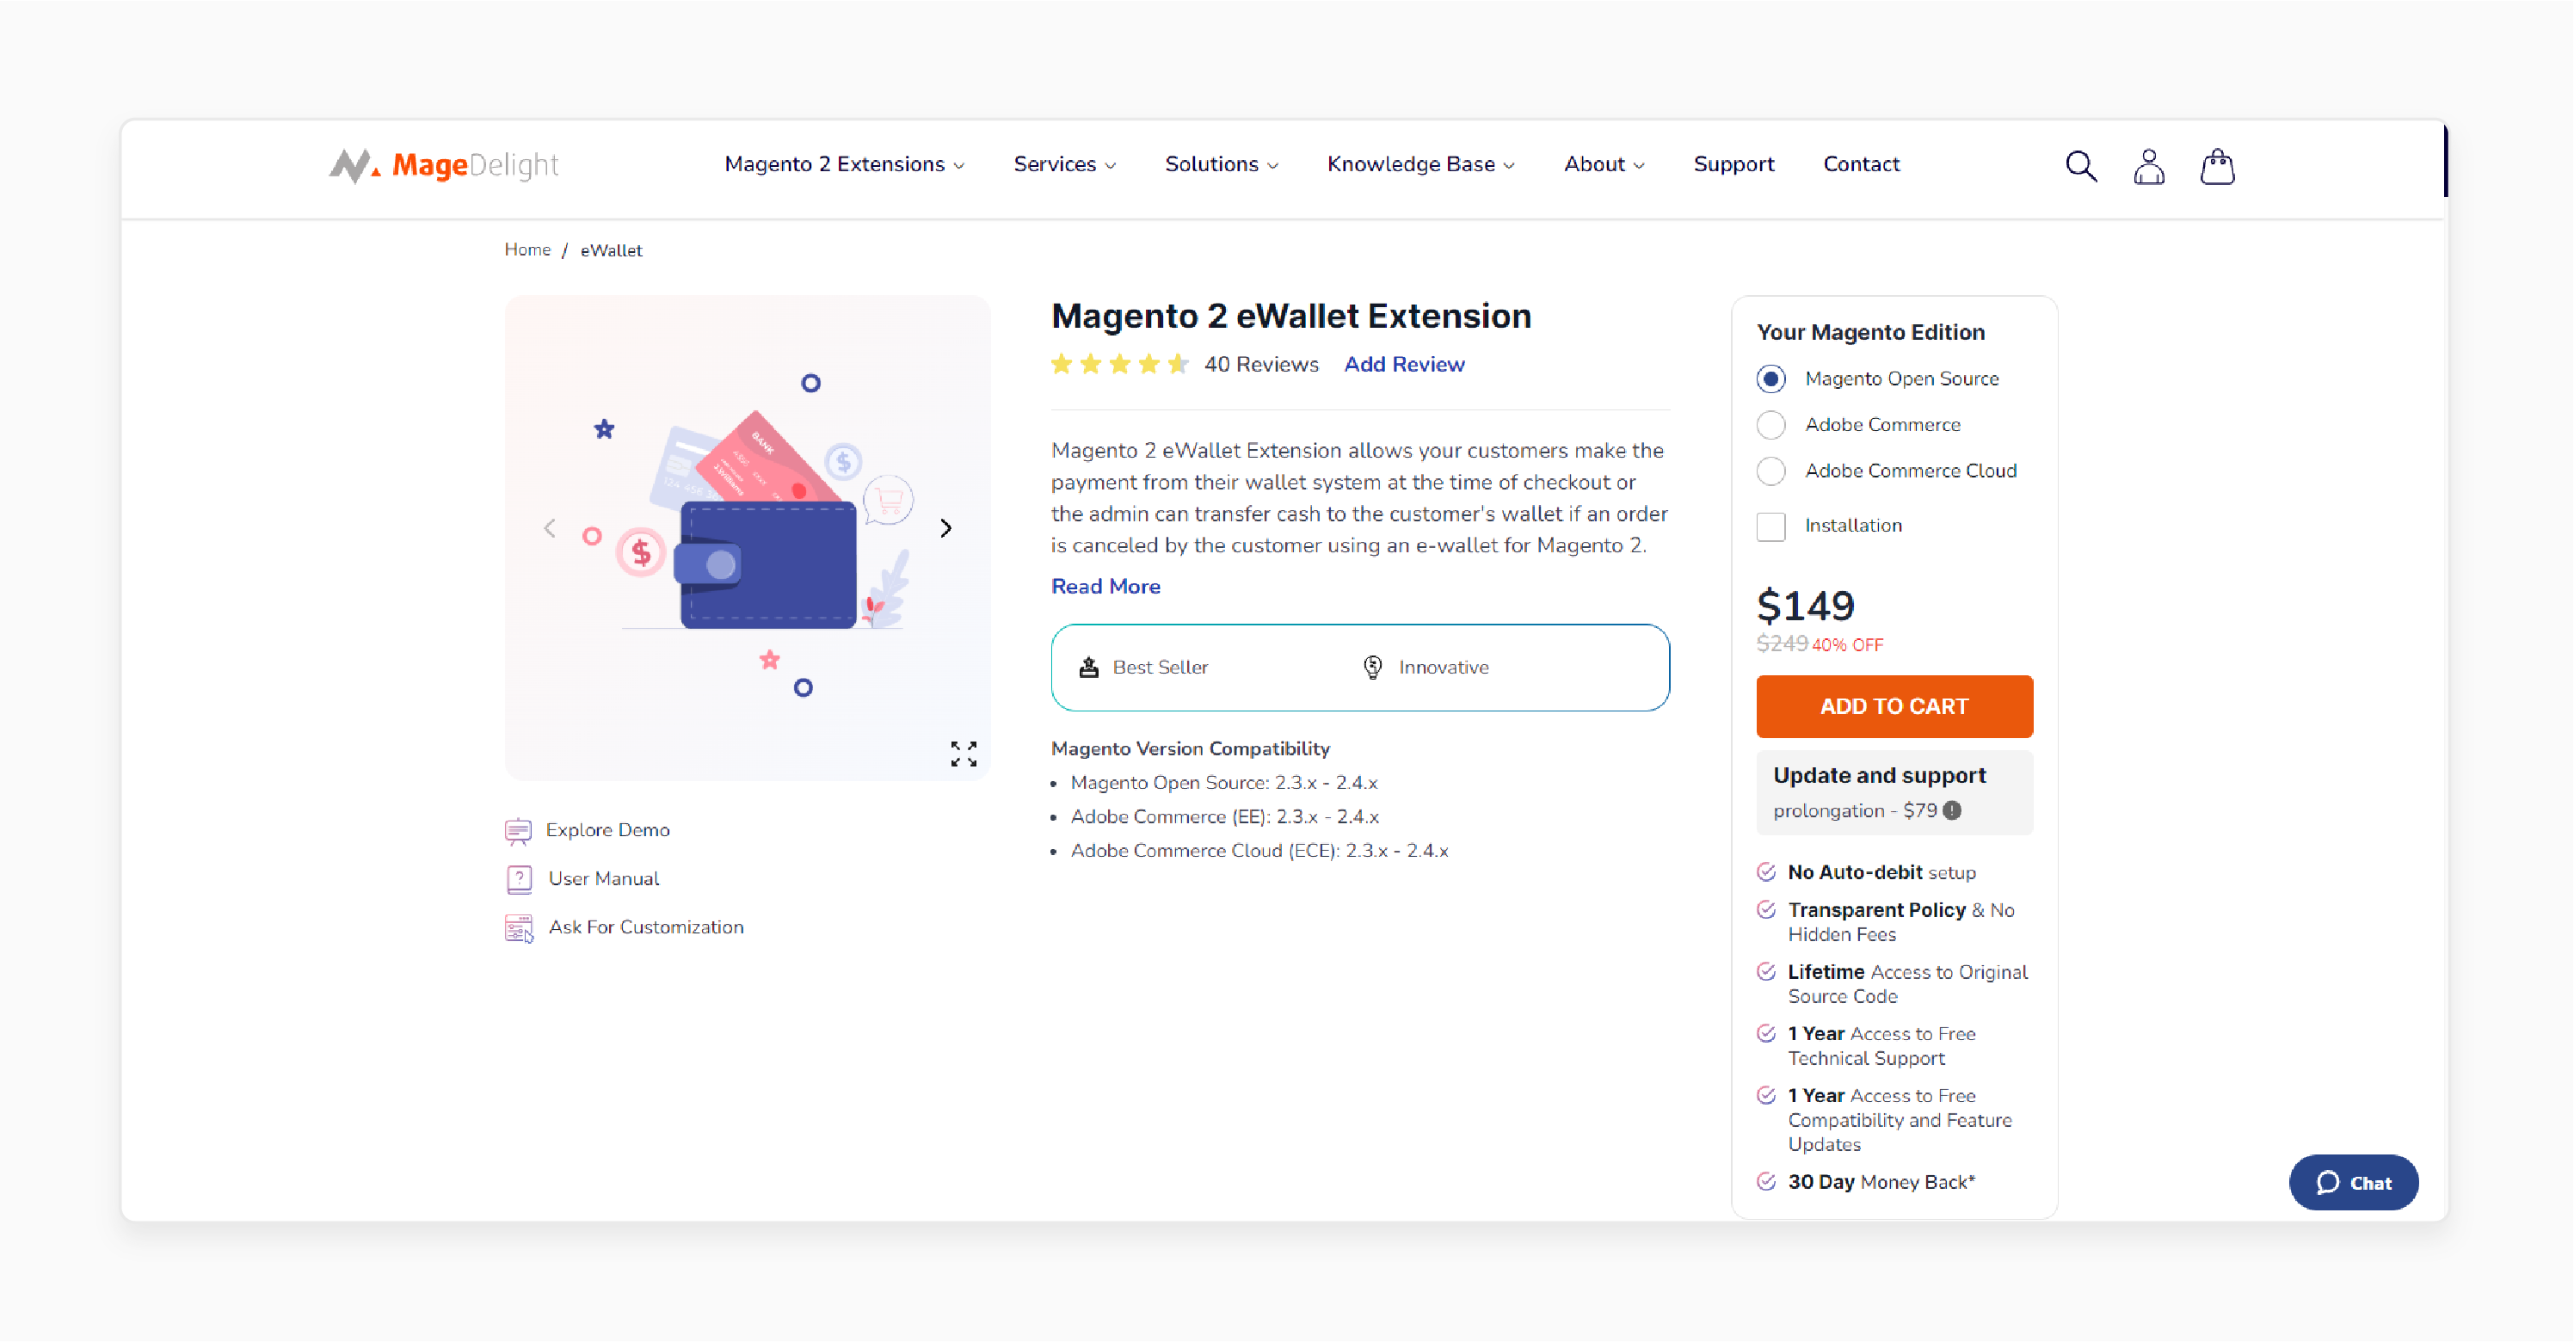Viewport: 2574px width, 1342px height.
Task: Click Magento 2 eWallet Extension title
Action: click(1290, 316)
